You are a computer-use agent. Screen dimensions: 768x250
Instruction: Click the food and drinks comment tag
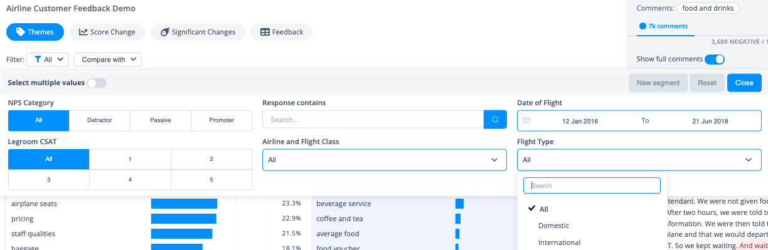(x=708, y=8)
